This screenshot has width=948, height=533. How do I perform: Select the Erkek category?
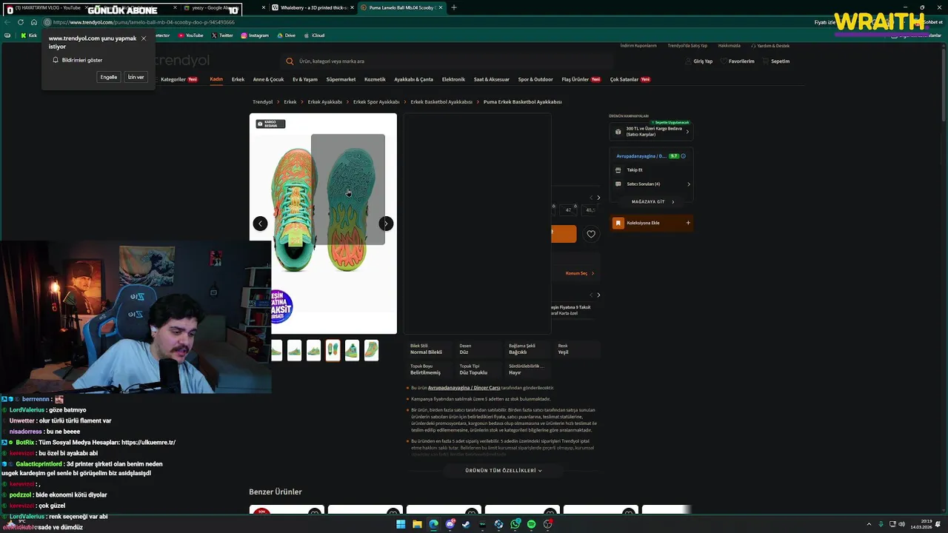pyautogui.click(x=238, y=79)
